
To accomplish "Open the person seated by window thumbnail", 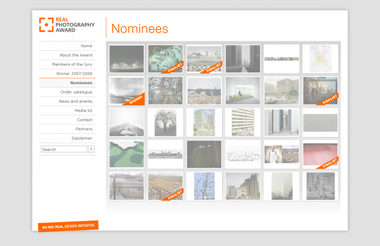I will [243, 91].
